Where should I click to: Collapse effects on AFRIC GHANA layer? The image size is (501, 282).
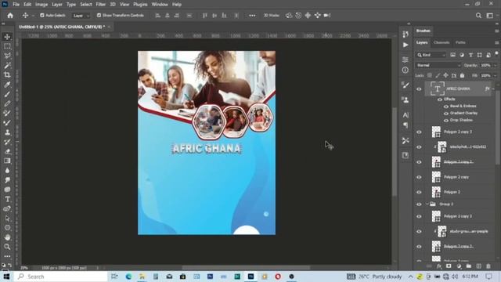click(493, 89)
